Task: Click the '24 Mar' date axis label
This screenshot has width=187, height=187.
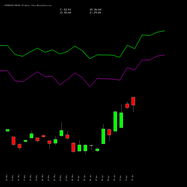Action: (55, 178)
